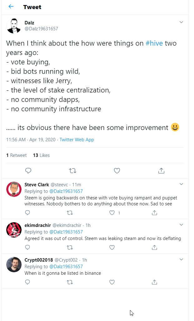Open Dalz's profile picture

[14, 26]
